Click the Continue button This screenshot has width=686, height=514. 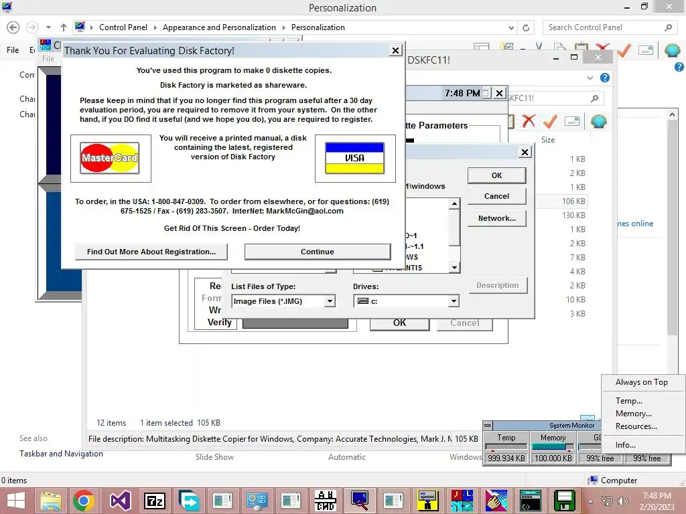point(317,252)
